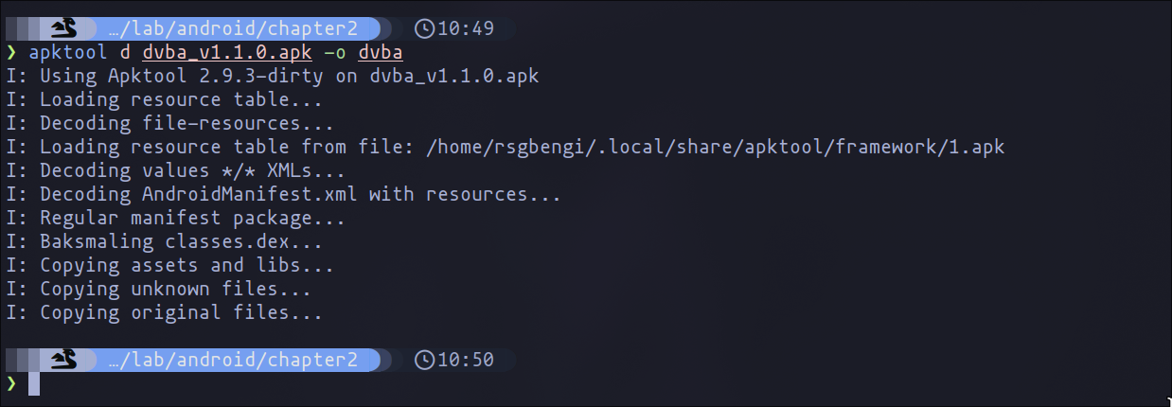Click the distro logo icon in the top prompt
This screenshot has width=1172, height=407.
[63, 28]
